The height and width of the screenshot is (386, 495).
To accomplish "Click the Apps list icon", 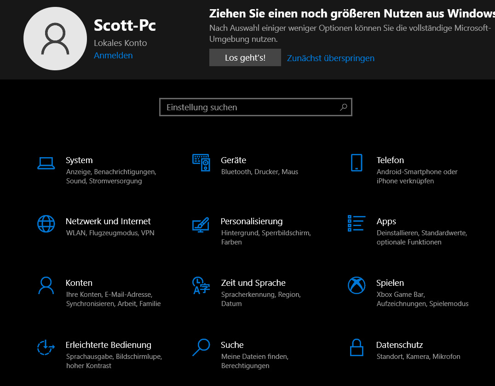I will pyautogui.click(x=357, y=223).
